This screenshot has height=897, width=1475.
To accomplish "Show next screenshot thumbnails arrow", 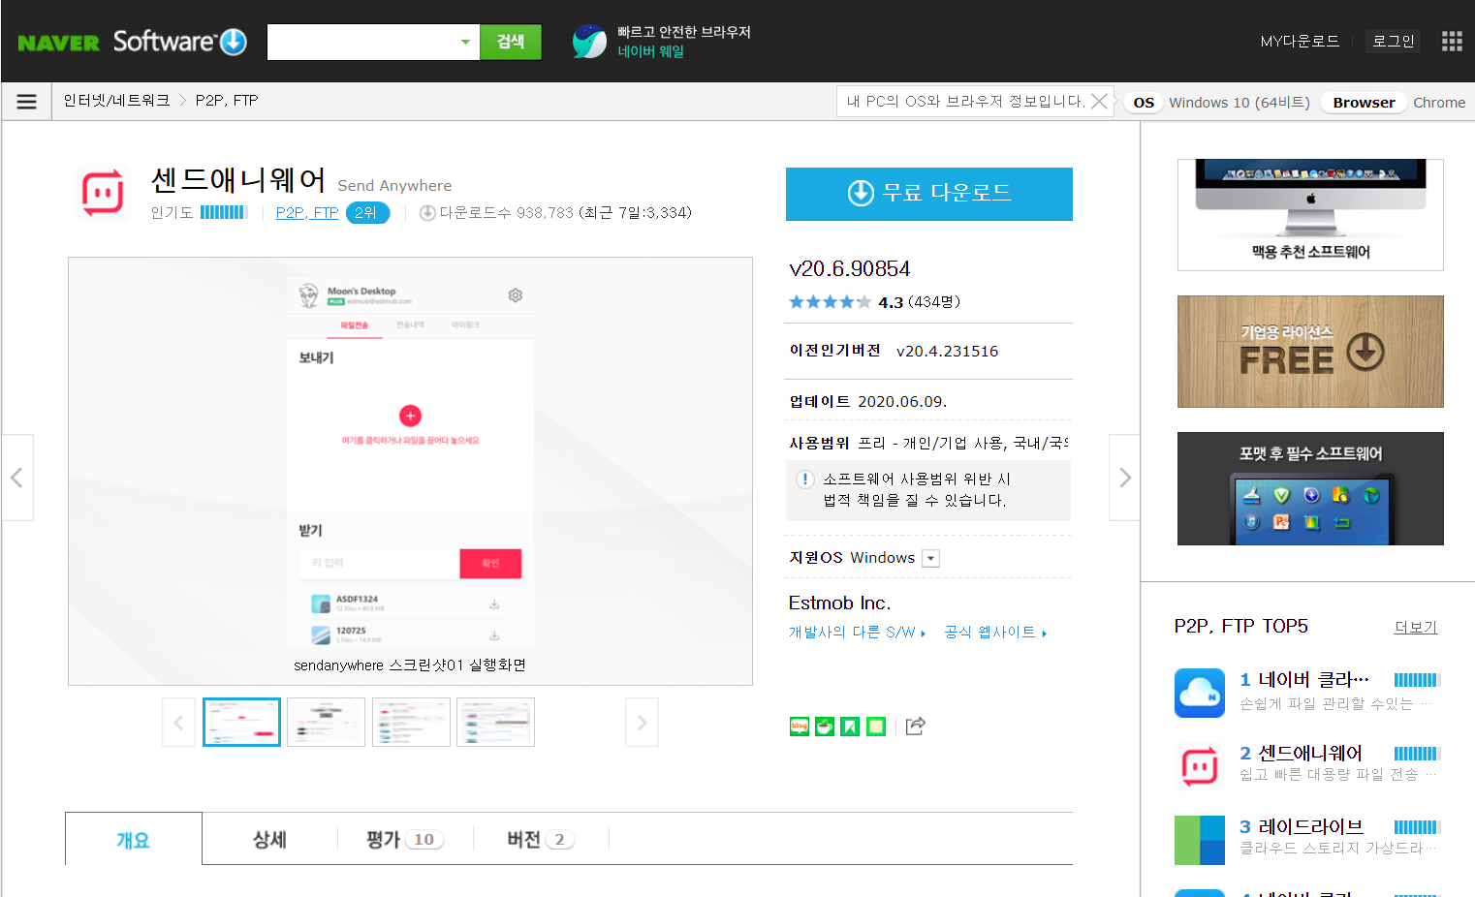I will coord(642,723).
